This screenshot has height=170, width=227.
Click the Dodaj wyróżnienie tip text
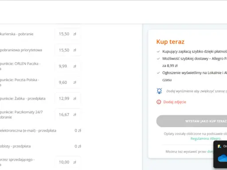pos(196,91)
